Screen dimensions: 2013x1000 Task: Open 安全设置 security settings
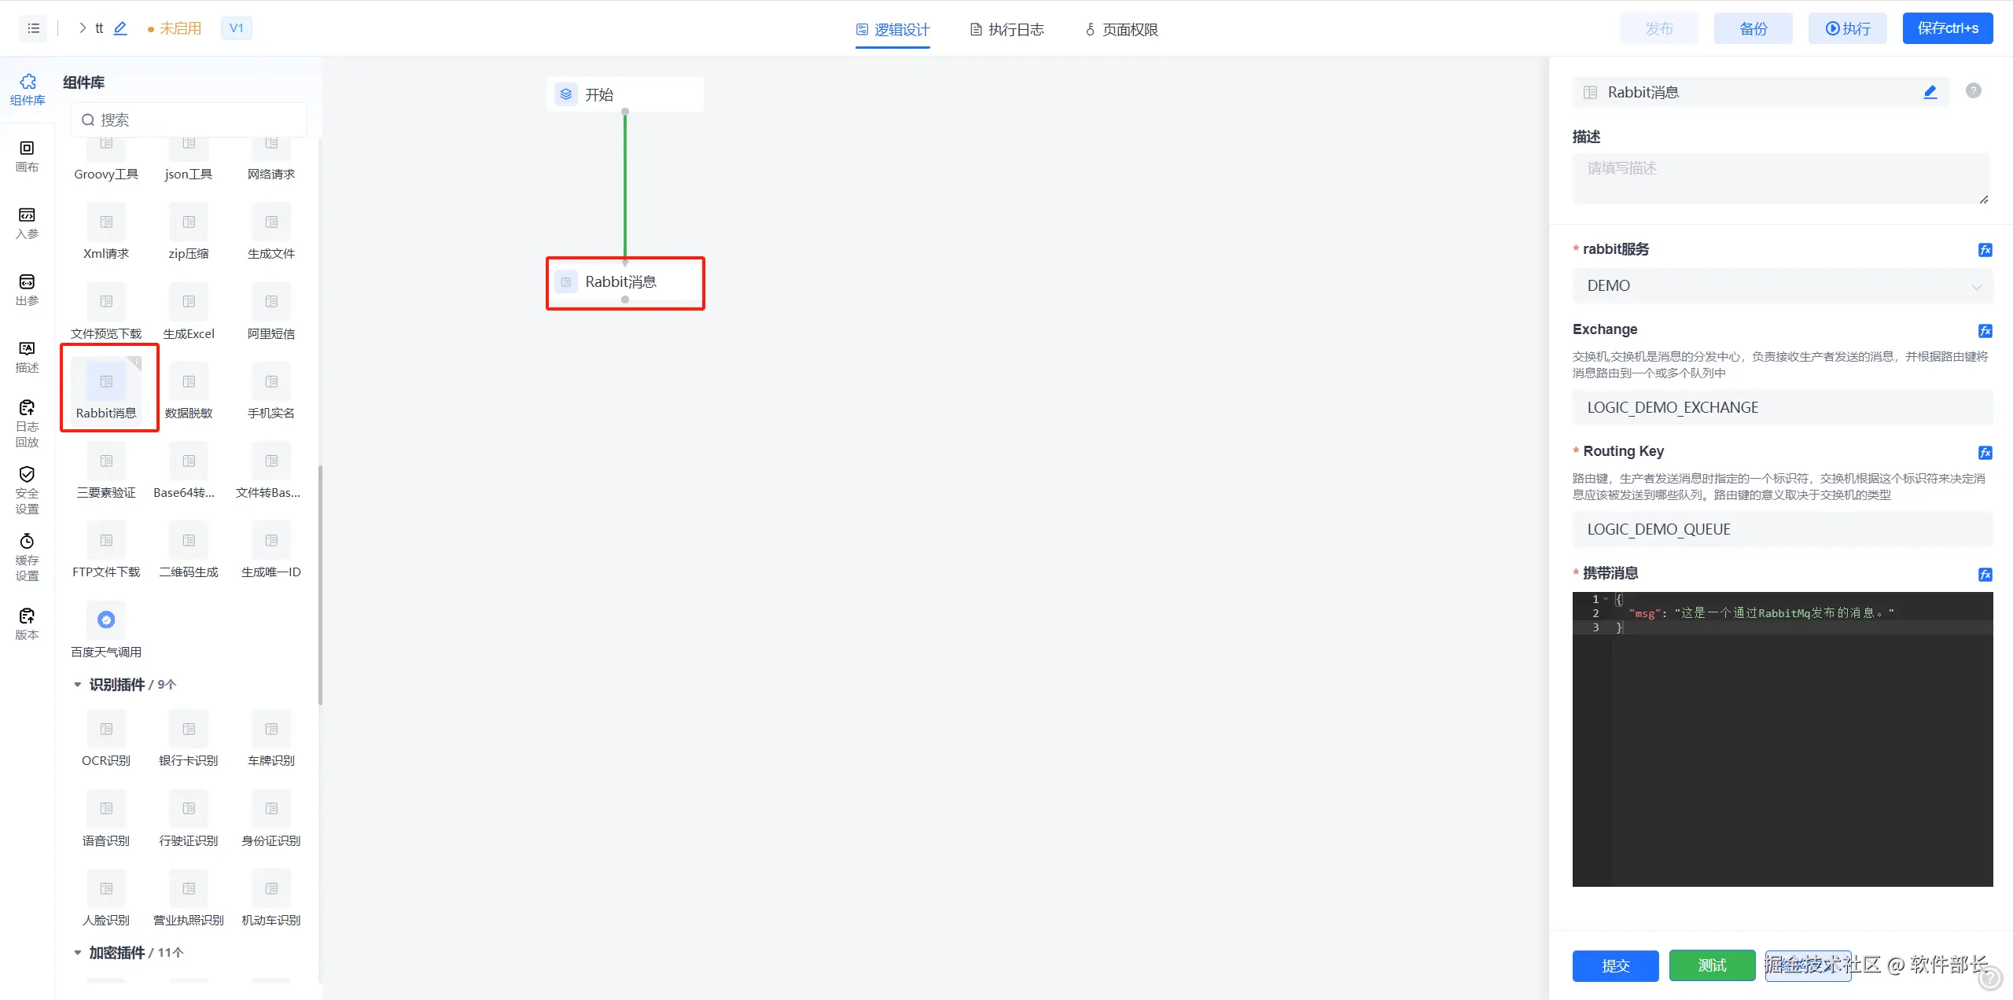(x=27, y=489)
